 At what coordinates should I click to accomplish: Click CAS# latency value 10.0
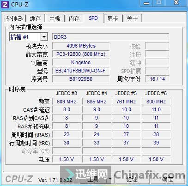[x=126, y=110]
